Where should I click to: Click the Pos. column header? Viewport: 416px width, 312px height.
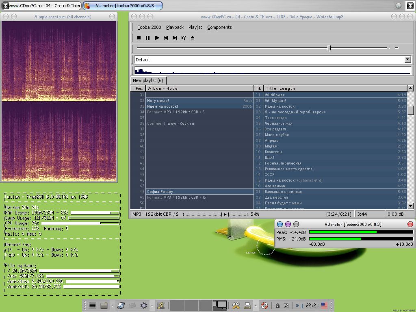pos(138,88)
